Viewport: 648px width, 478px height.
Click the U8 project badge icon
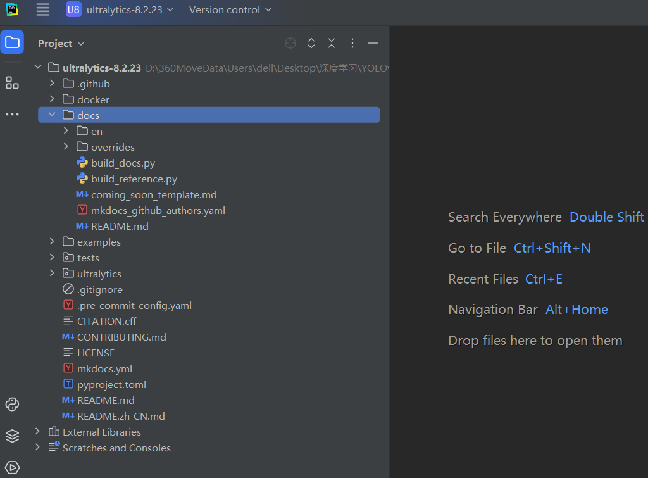click(73, 9)
